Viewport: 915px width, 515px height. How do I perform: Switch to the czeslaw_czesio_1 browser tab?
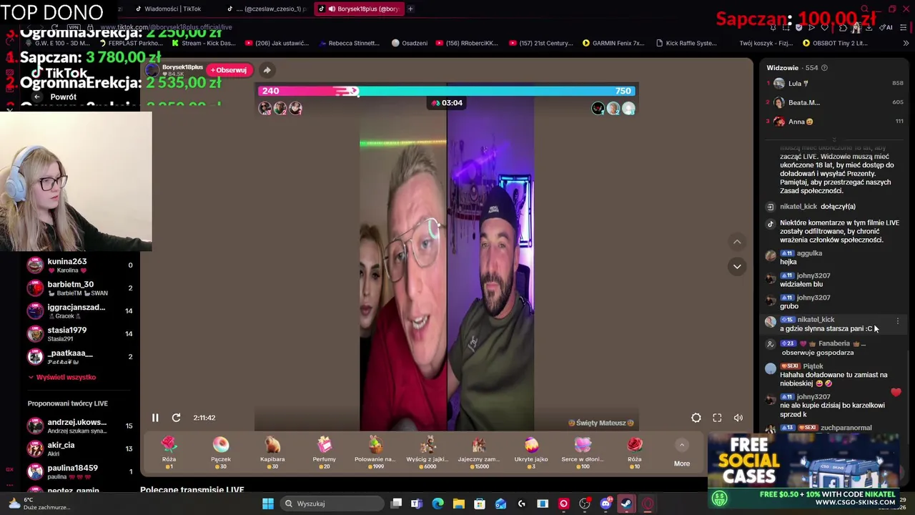[x=266, y=9]
